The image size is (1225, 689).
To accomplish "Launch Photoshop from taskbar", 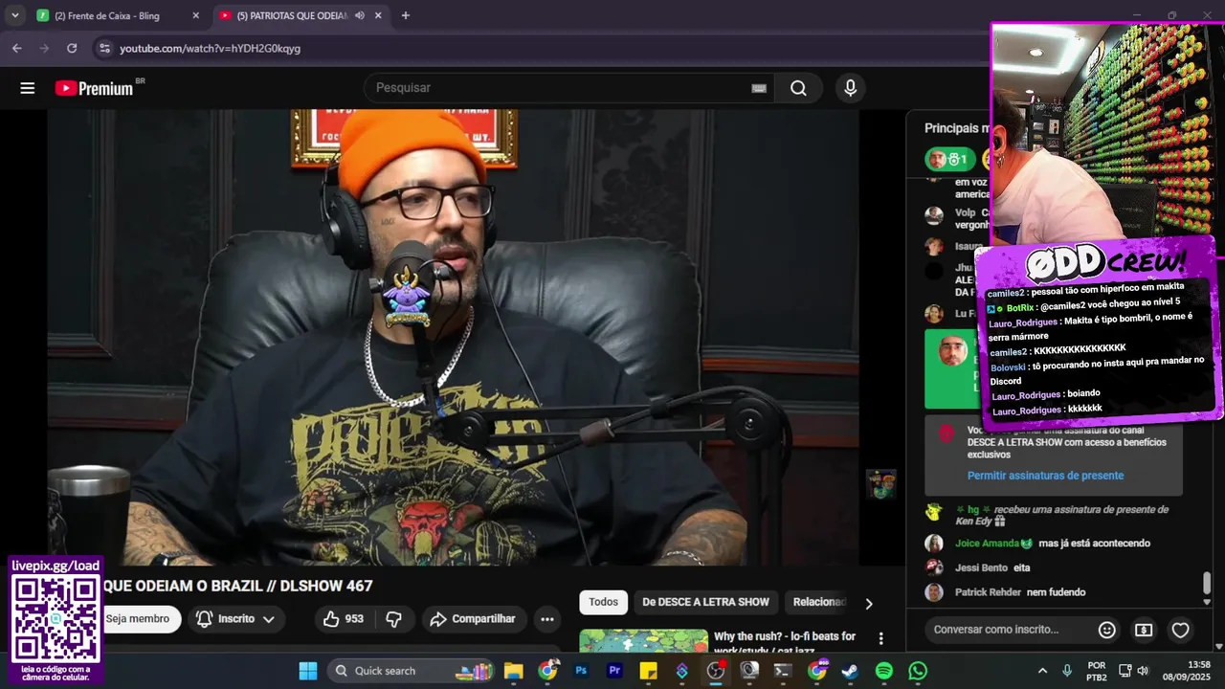I will (581, 671).
